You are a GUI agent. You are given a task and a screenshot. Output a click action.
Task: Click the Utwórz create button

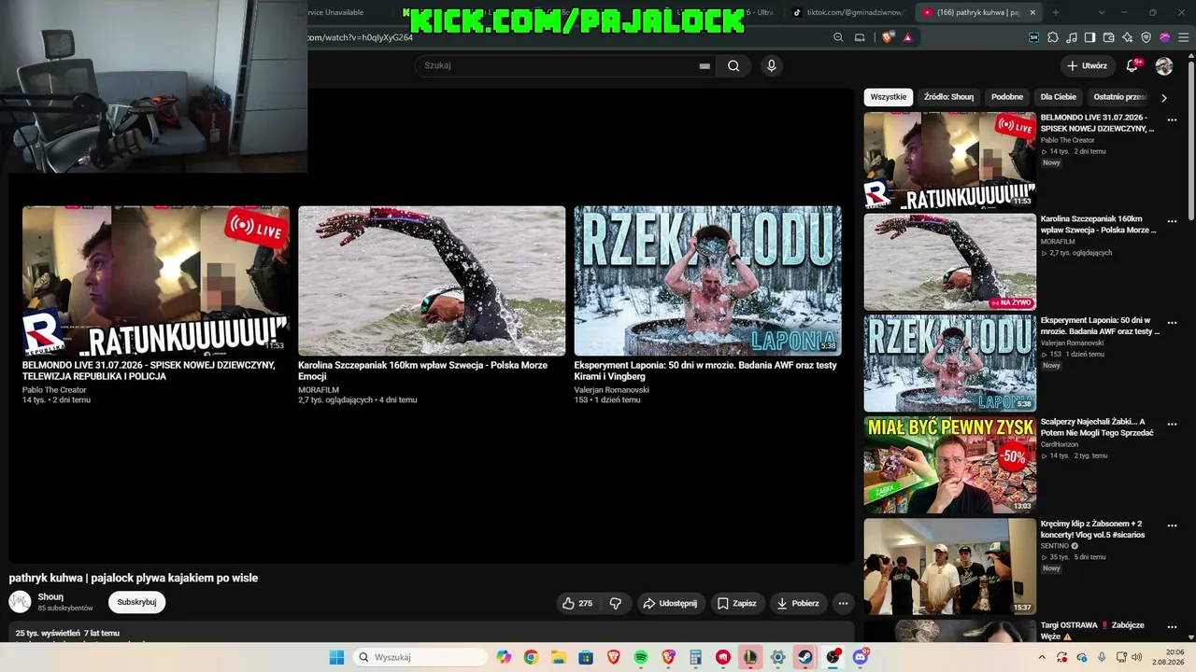(1087, 65)
